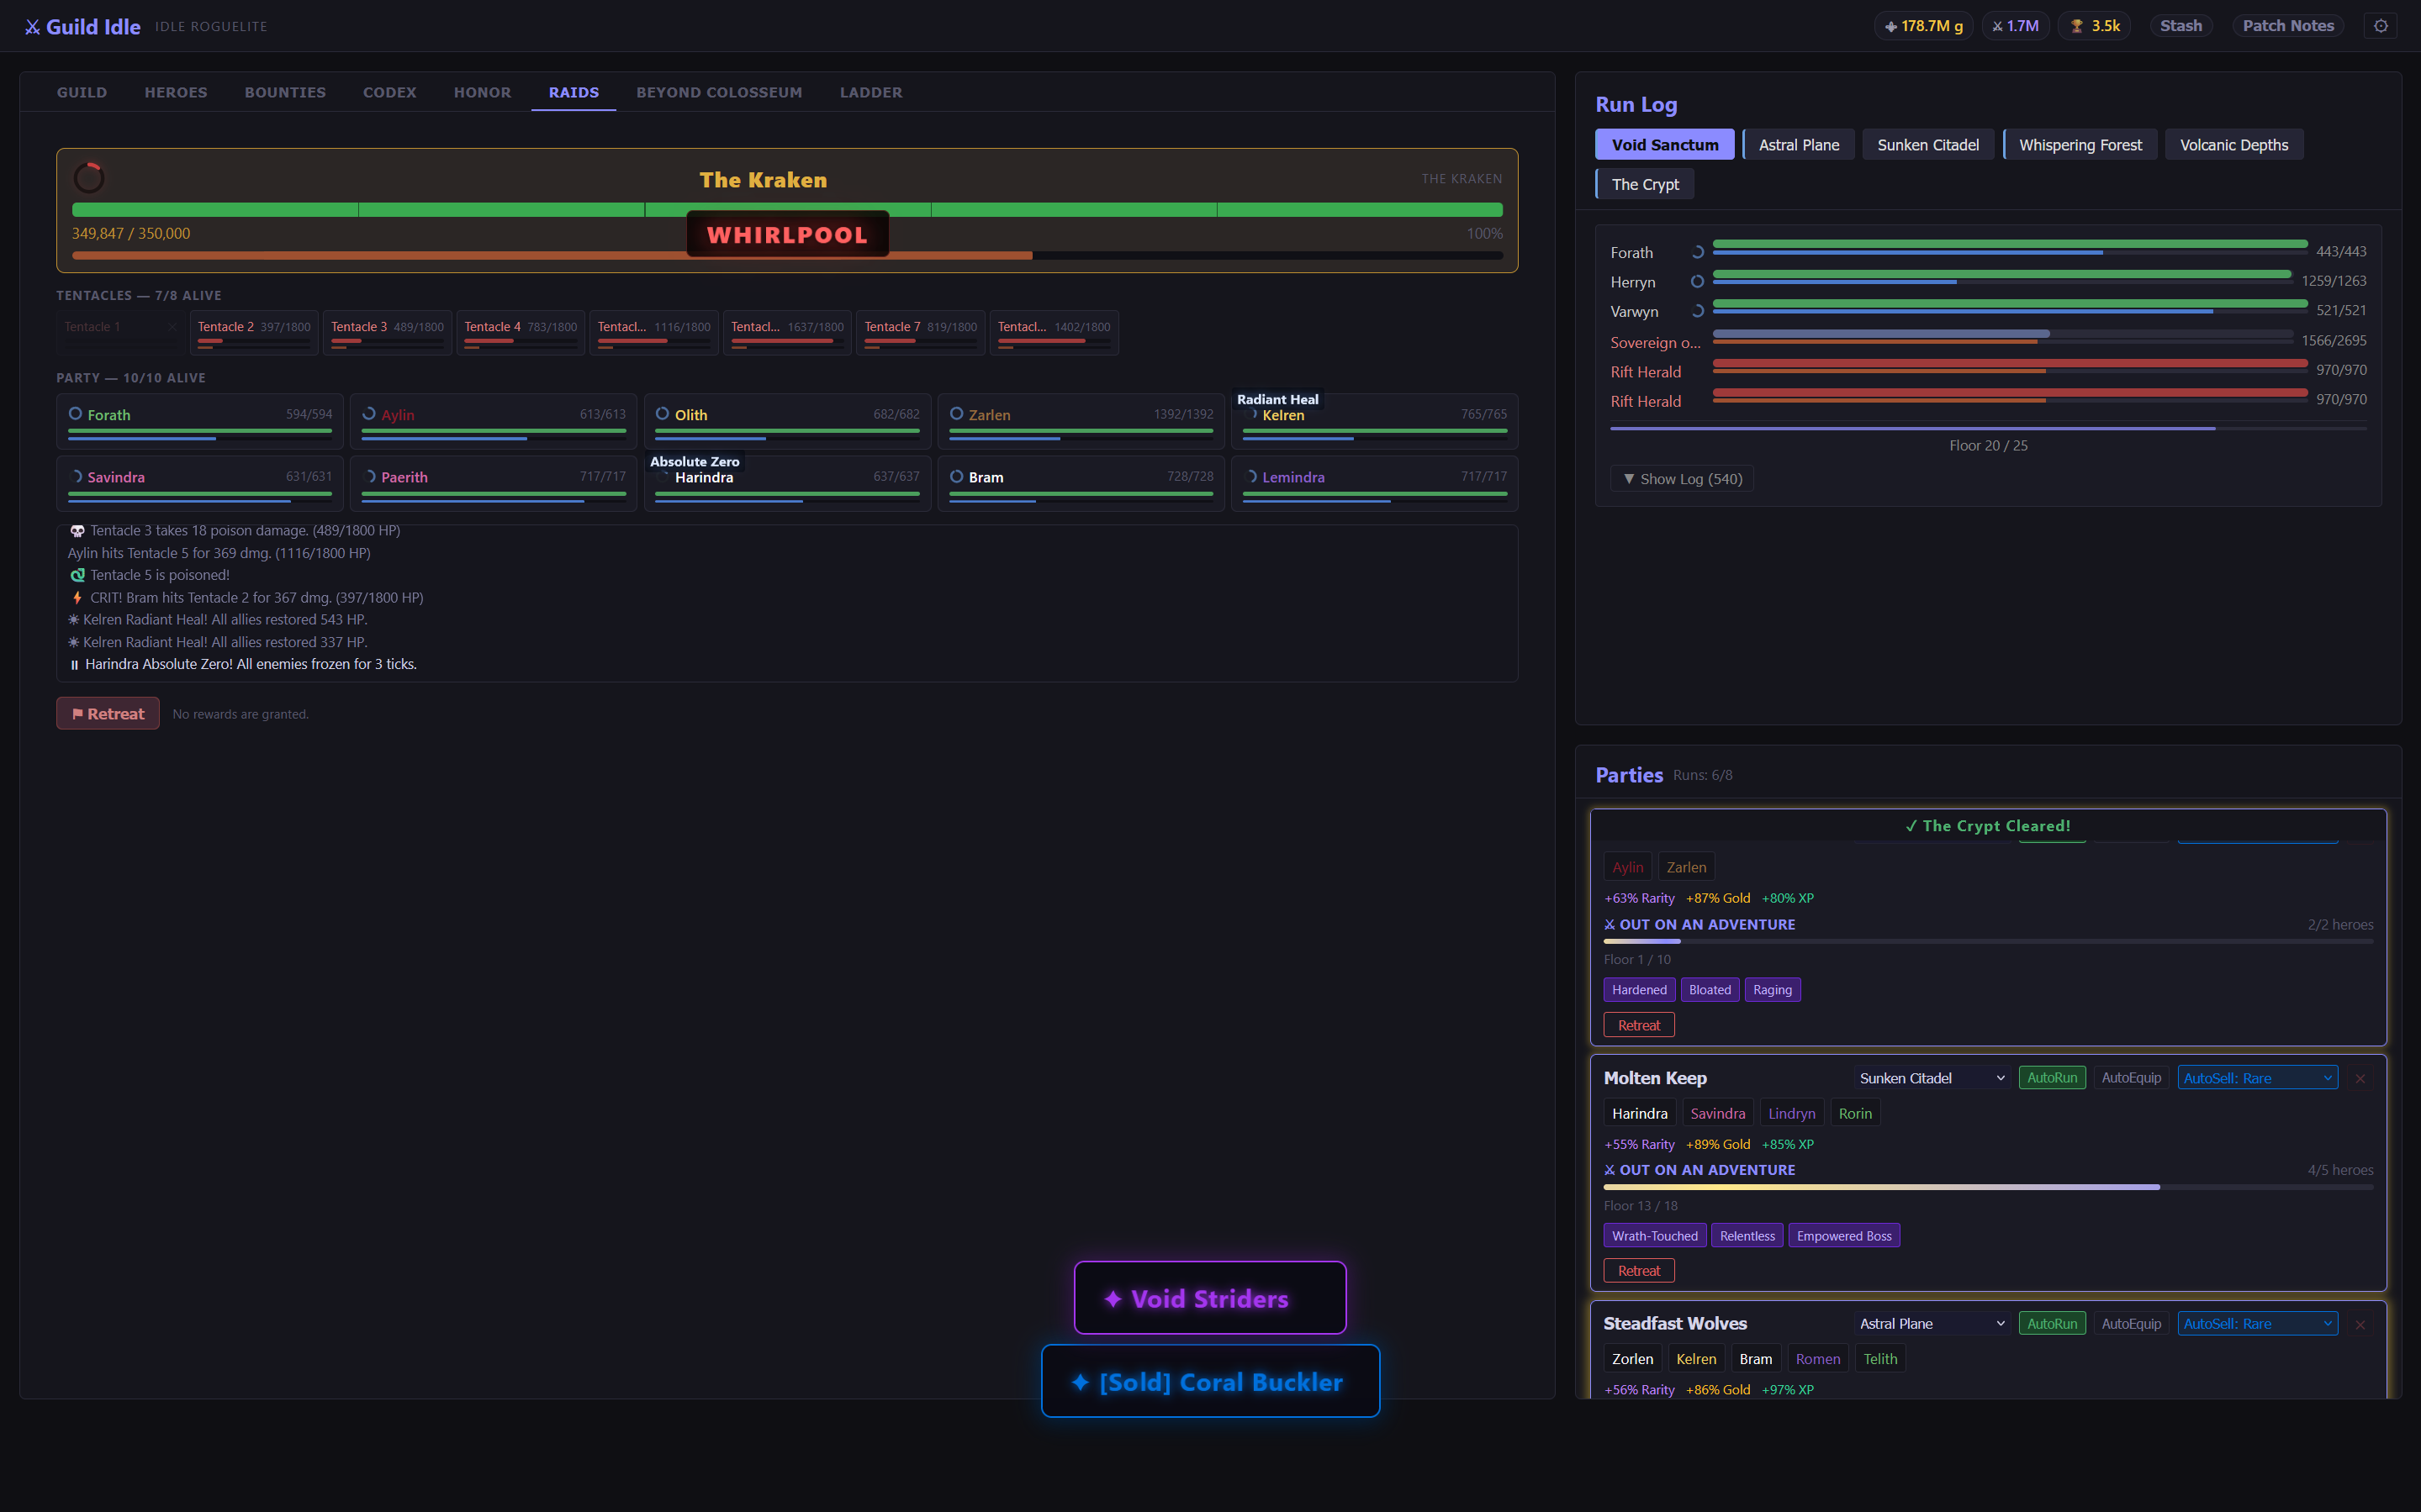Open Patch Notes
Viewport: 2421px width, 1512px height.
click(x=2288, y=26)
